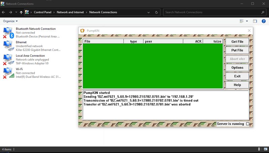The image size is (269, 153).
Task: Select the tsize column header
Action: (x=213, y=41)
